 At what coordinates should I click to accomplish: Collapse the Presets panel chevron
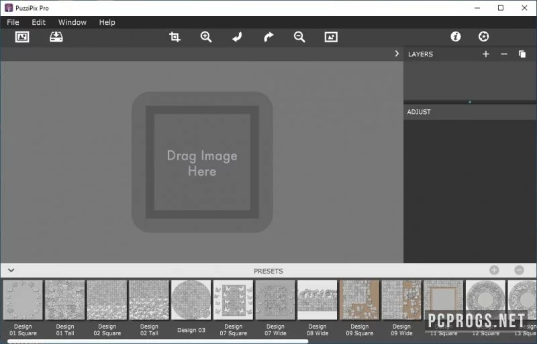click(x=11, y=270)
